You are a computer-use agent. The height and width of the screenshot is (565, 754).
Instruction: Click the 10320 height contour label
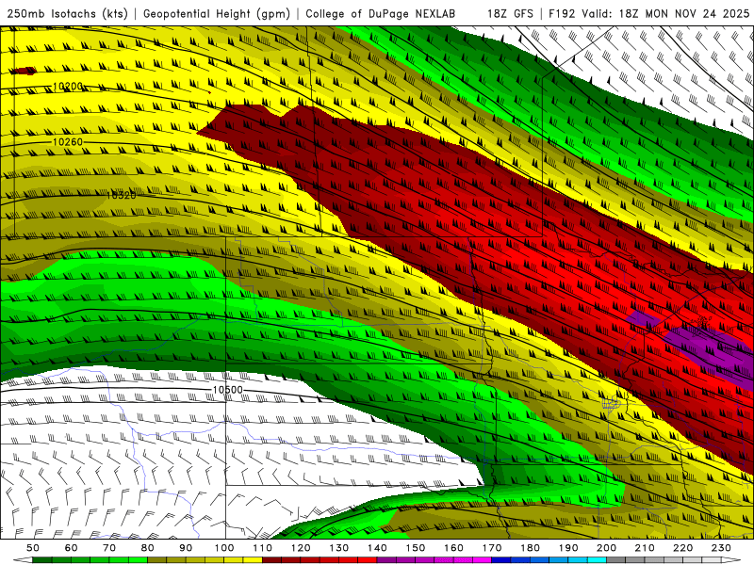(122, 195)
